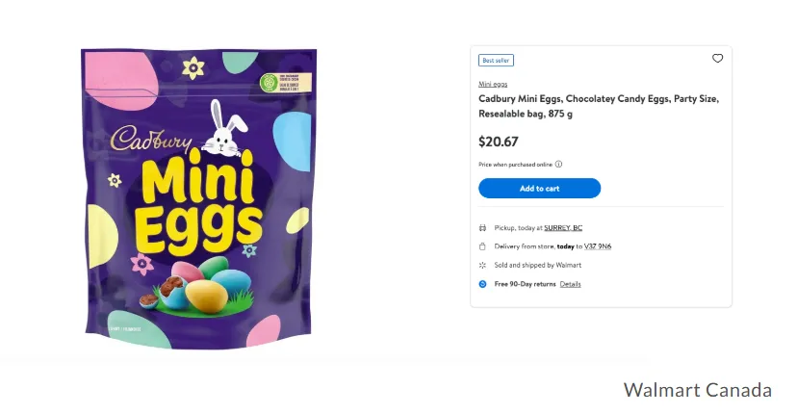Change pickup store SURREY, BC link
The width and height of the screenshot is (797, 414).
(563, 228)
